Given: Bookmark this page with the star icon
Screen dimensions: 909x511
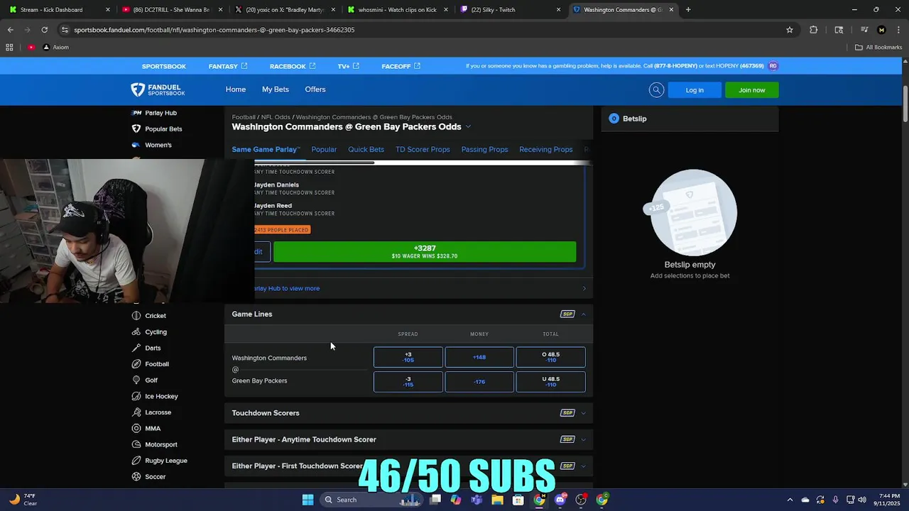Looking at the screenshot, I should [x=789, y=30].
